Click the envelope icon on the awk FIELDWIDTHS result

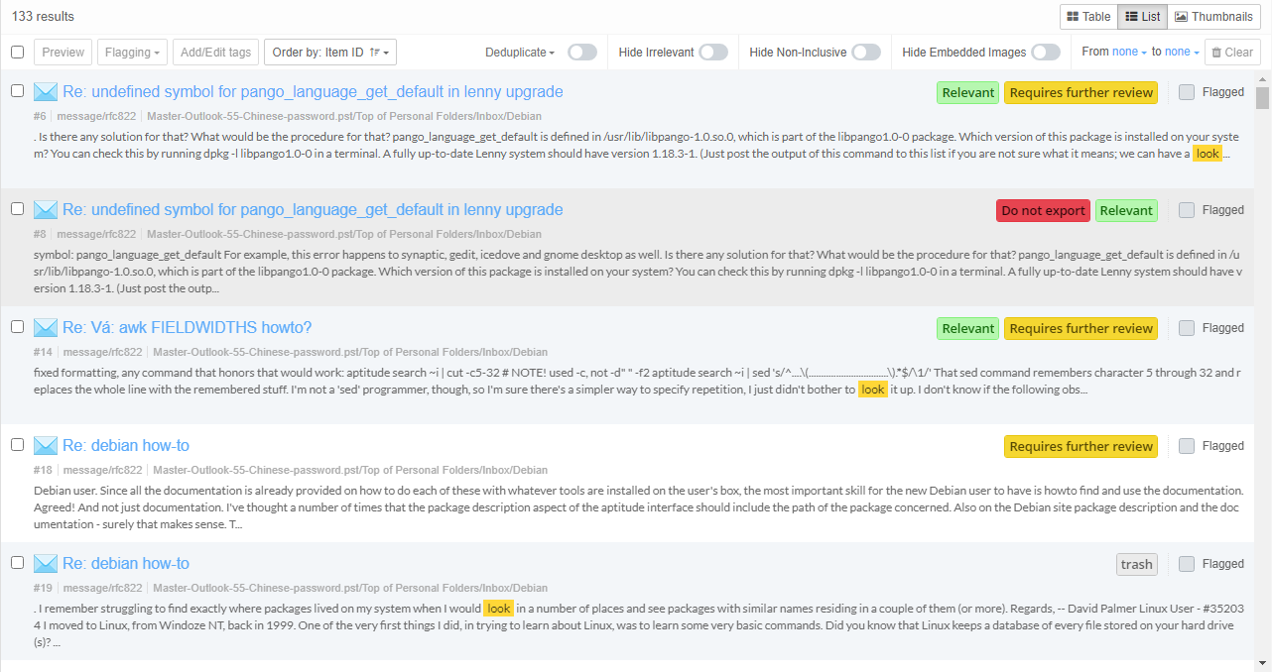coord(45,327)
